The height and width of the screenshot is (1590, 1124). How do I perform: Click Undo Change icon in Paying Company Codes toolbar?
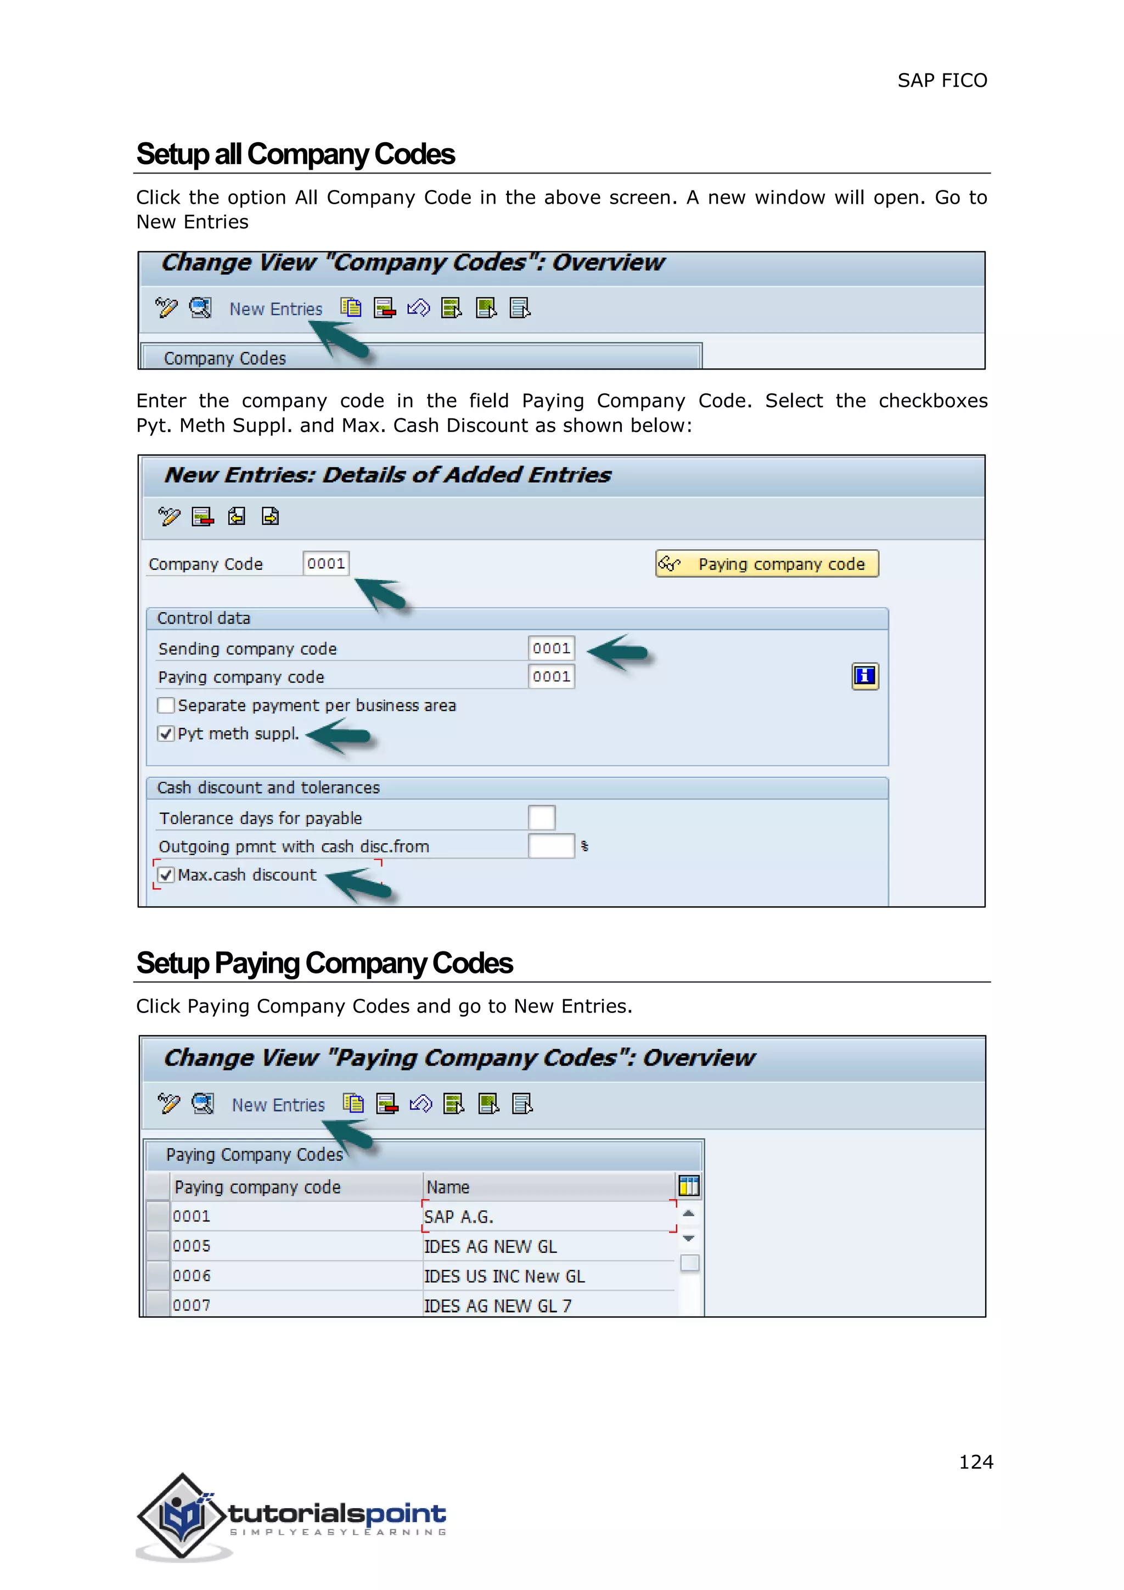[x=421, y=1103]
